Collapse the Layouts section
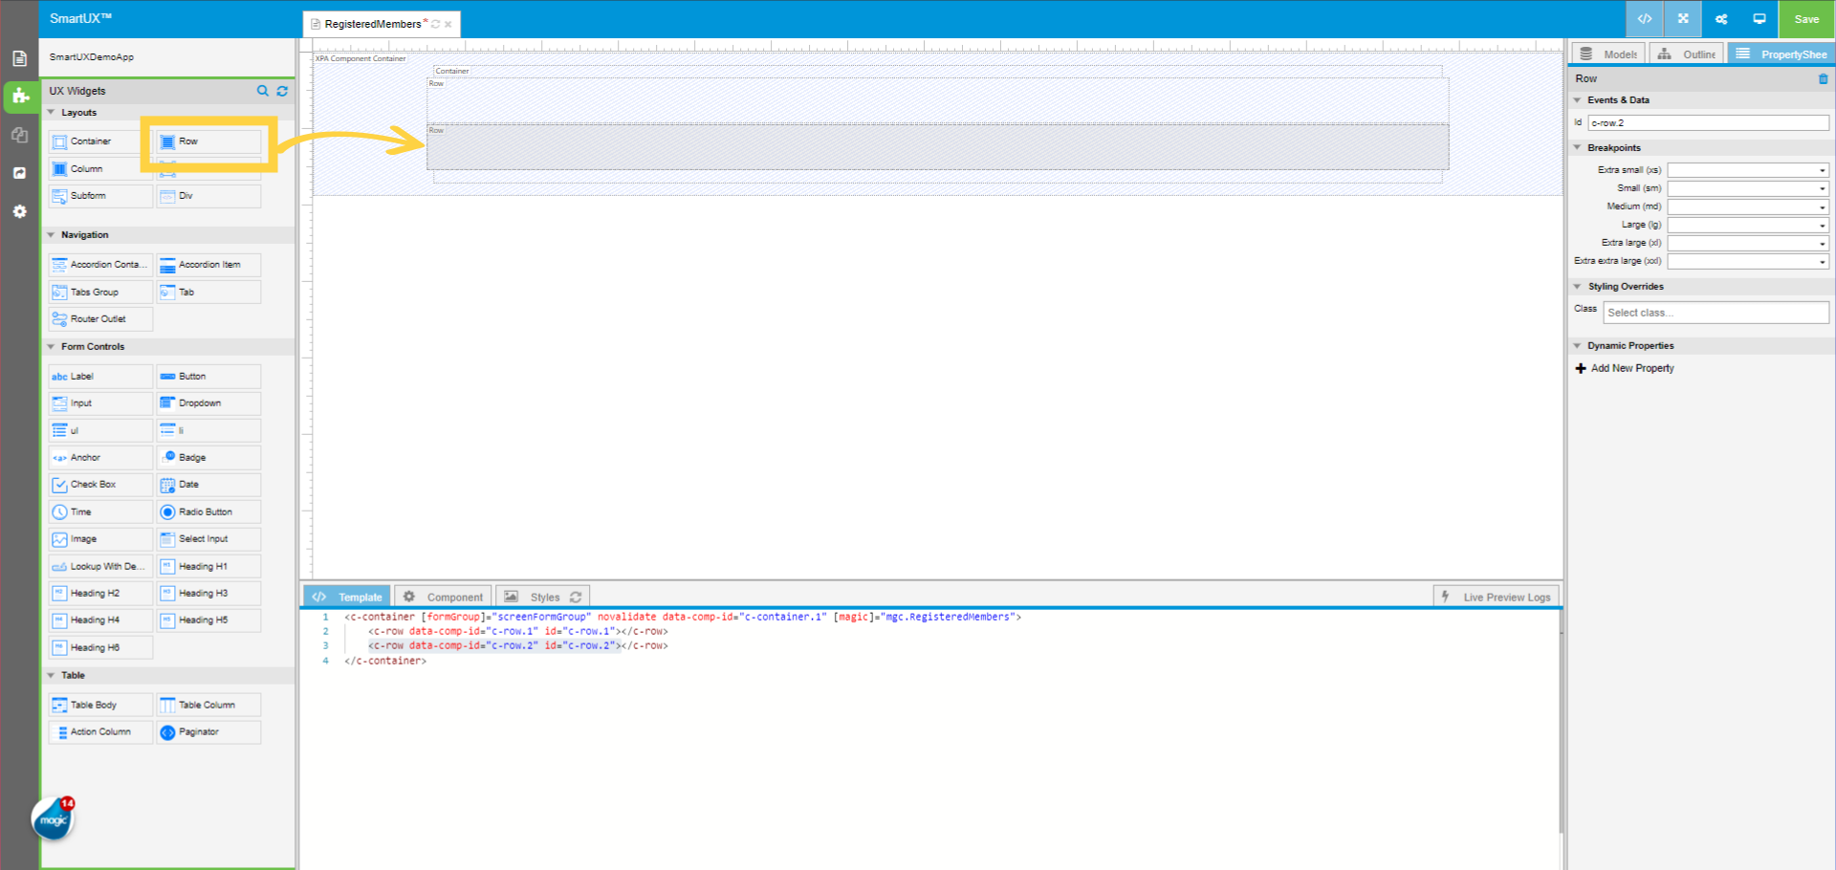The image size is (1836, 870). 52,113
